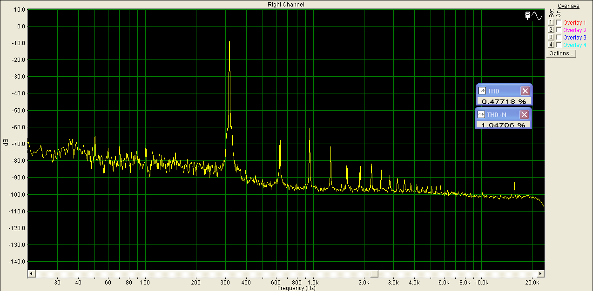Enable the Overlay 1 checkbox
Viewport: 593px width, 291px height.
(x=559, y=22)
